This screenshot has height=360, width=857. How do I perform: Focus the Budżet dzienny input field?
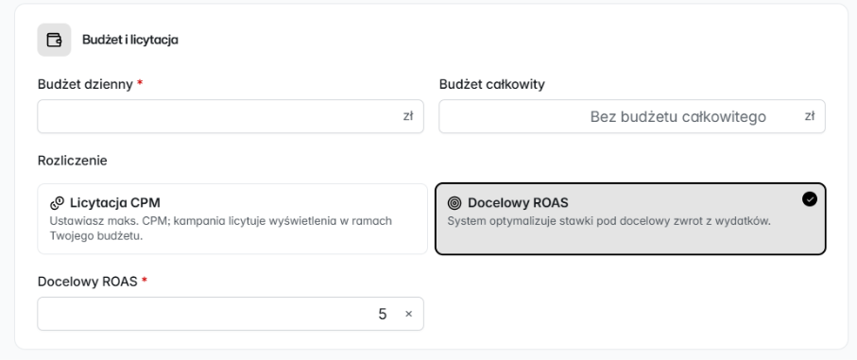click(x=231, y=116)
